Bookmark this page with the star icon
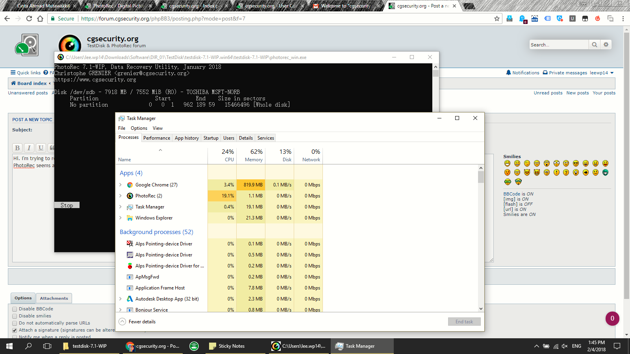 (497, 18)
